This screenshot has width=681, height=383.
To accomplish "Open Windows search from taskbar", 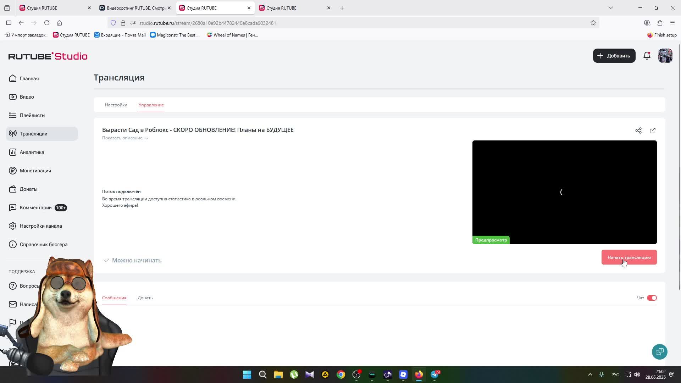I will (263, 374).
